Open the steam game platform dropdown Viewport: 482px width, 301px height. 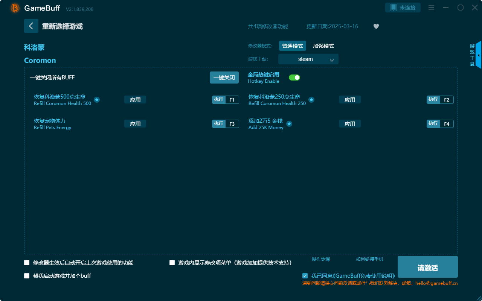coord(308,59)
